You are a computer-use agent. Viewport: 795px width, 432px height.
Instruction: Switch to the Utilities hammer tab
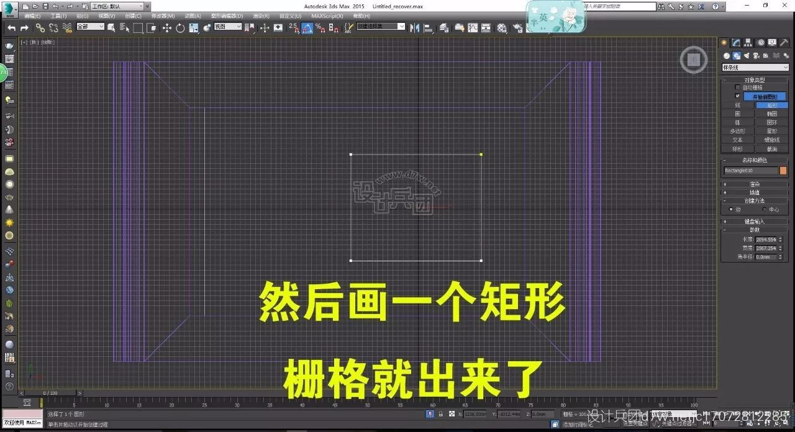pyautogui.click(x=784, y=42)
